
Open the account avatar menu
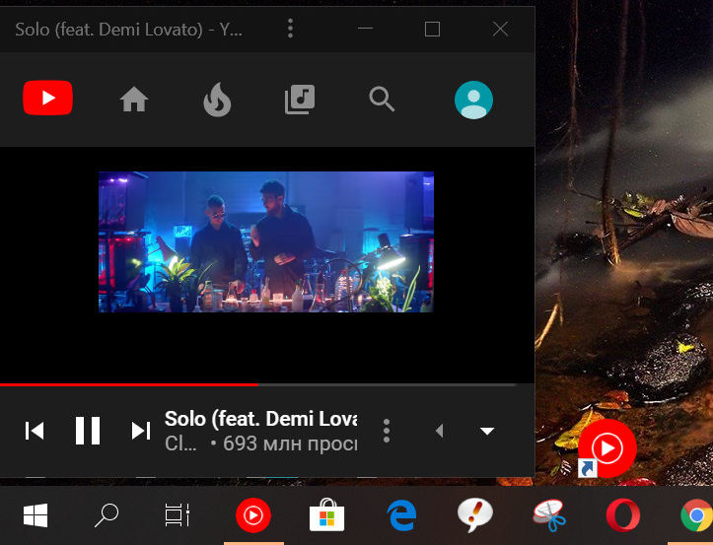tap(473, 100)
